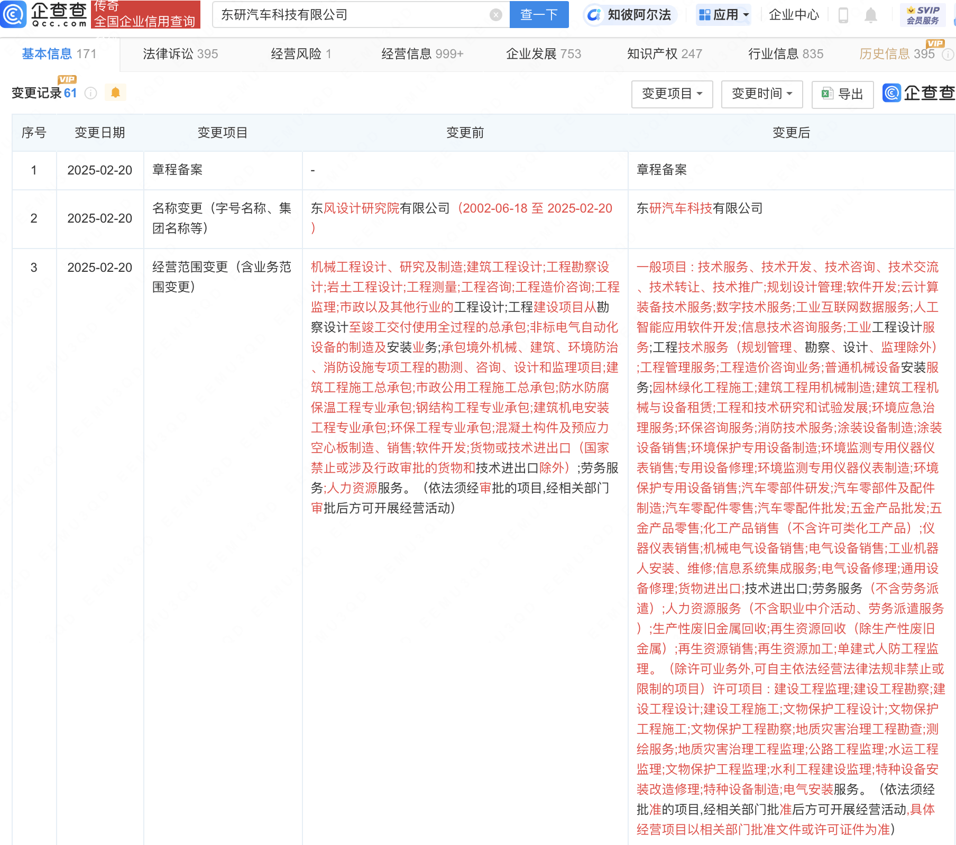Screen dimensions: 956x845
Task: Click the 企查查 logo at right of toolbar
Action: 919,93
